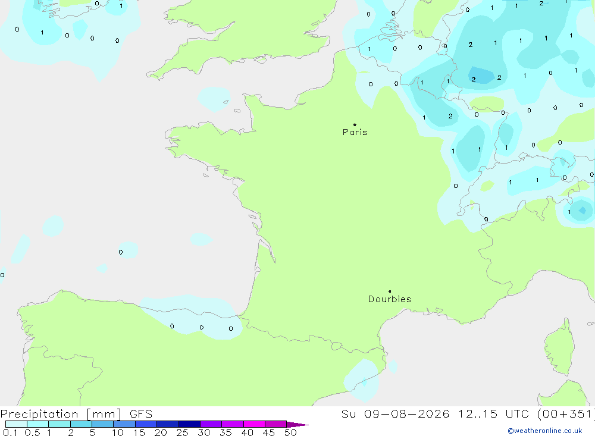The image size is (595, 436).
Task: Click the Dourbies city label
Action: pyautogui.click(x=390, y=299)
